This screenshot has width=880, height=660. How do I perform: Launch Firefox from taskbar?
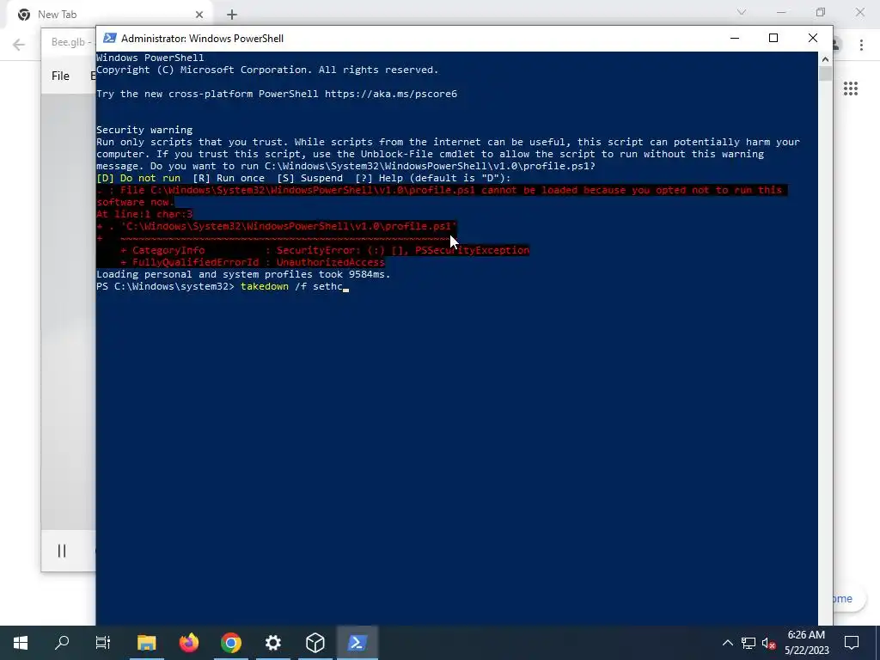pyautogui.click(x=188, y=643)
